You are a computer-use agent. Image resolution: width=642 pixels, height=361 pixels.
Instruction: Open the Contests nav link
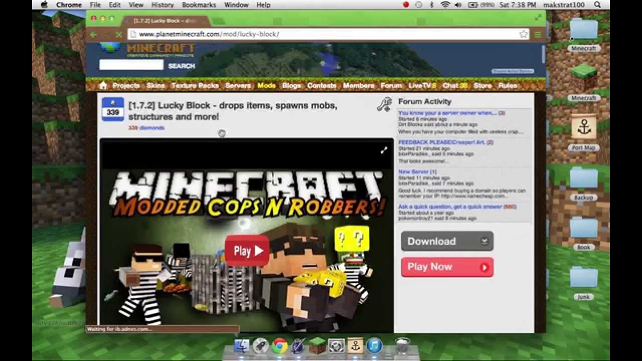click(x=322, y=86)
